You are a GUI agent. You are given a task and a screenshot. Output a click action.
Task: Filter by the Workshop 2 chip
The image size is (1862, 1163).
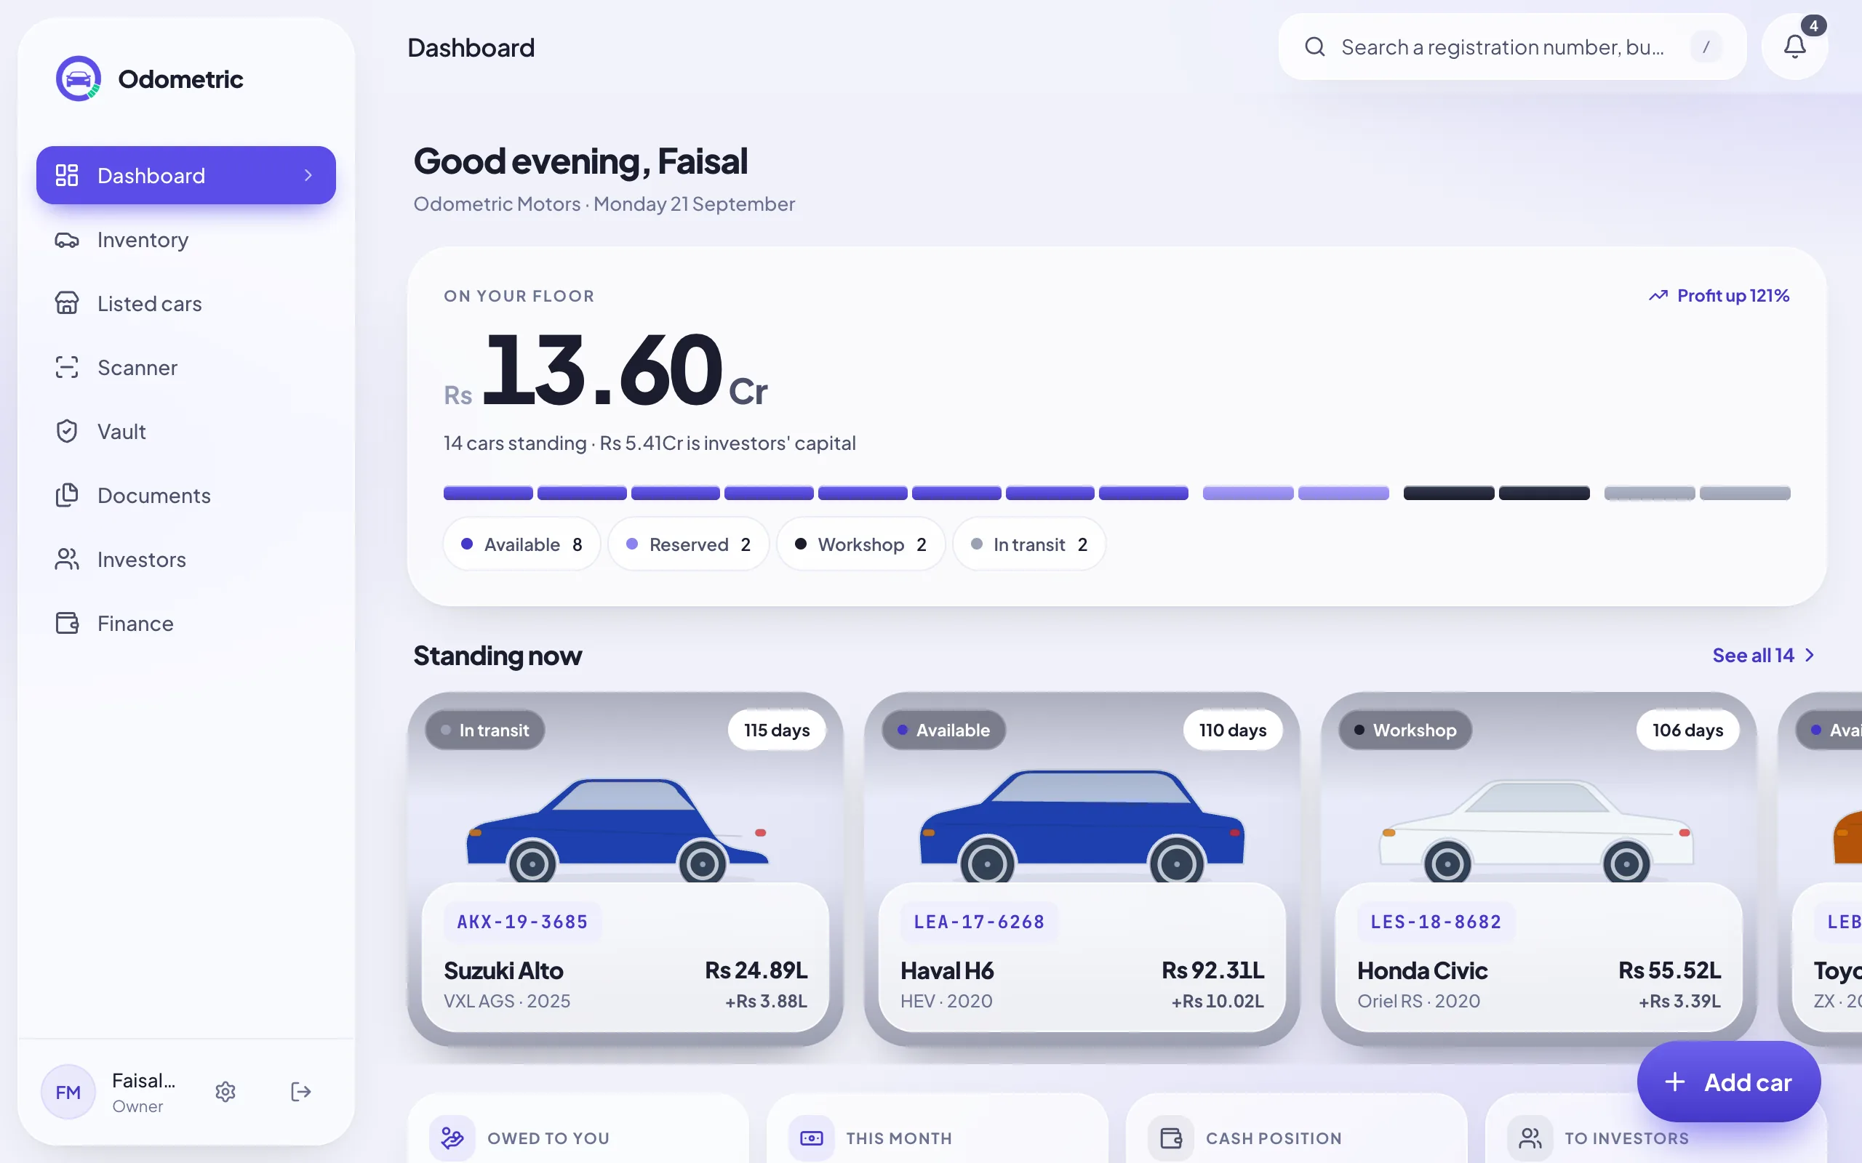coord(860,544)
